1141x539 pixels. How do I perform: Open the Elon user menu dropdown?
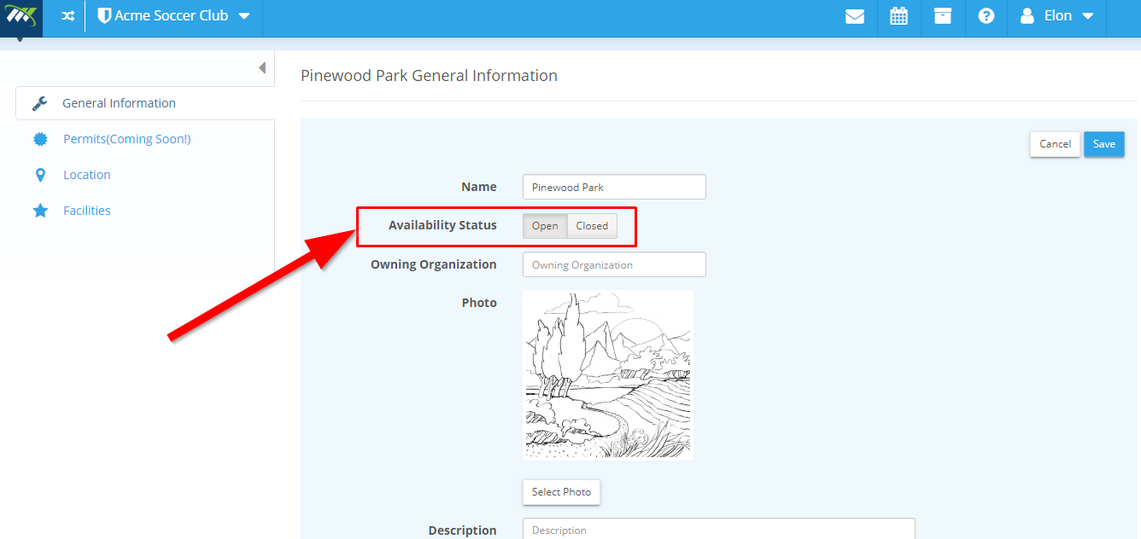pos(1057,16)
